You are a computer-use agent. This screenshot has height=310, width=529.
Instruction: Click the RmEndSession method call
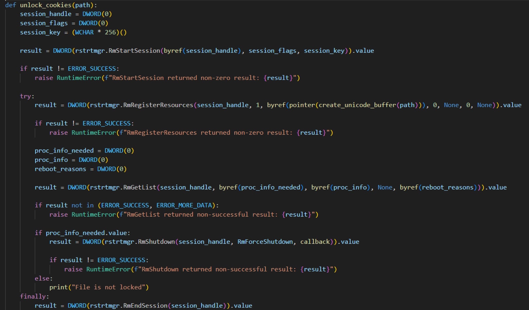point(145,306)
